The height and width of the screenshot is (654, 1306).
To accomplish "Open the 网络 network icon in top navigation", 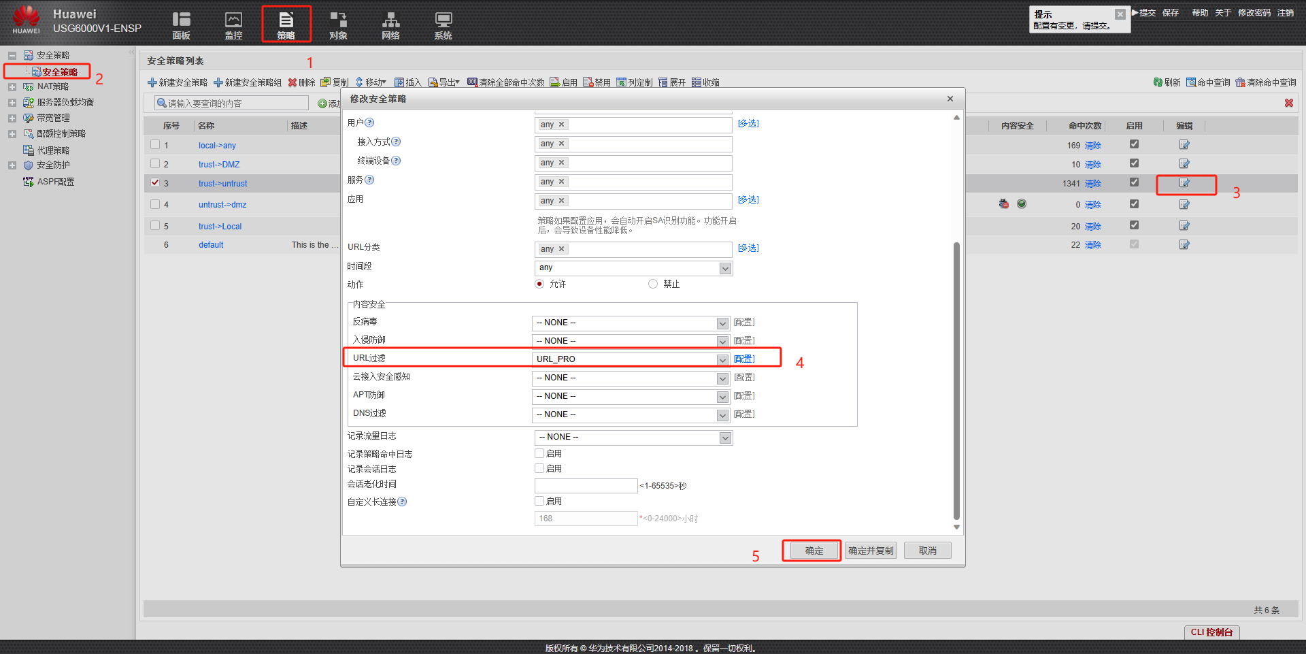I will point(390,24).
